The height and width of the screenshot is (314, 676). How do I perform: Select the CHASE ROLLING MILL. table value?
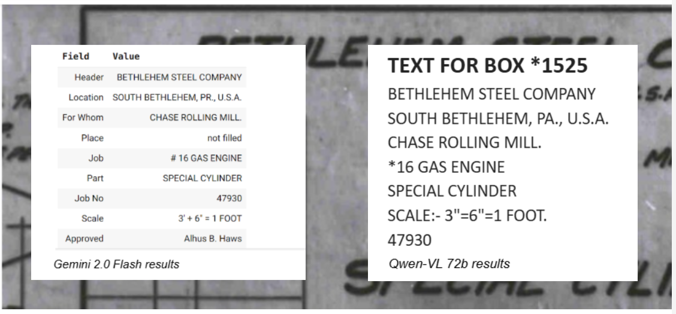(x=196, y=117)
